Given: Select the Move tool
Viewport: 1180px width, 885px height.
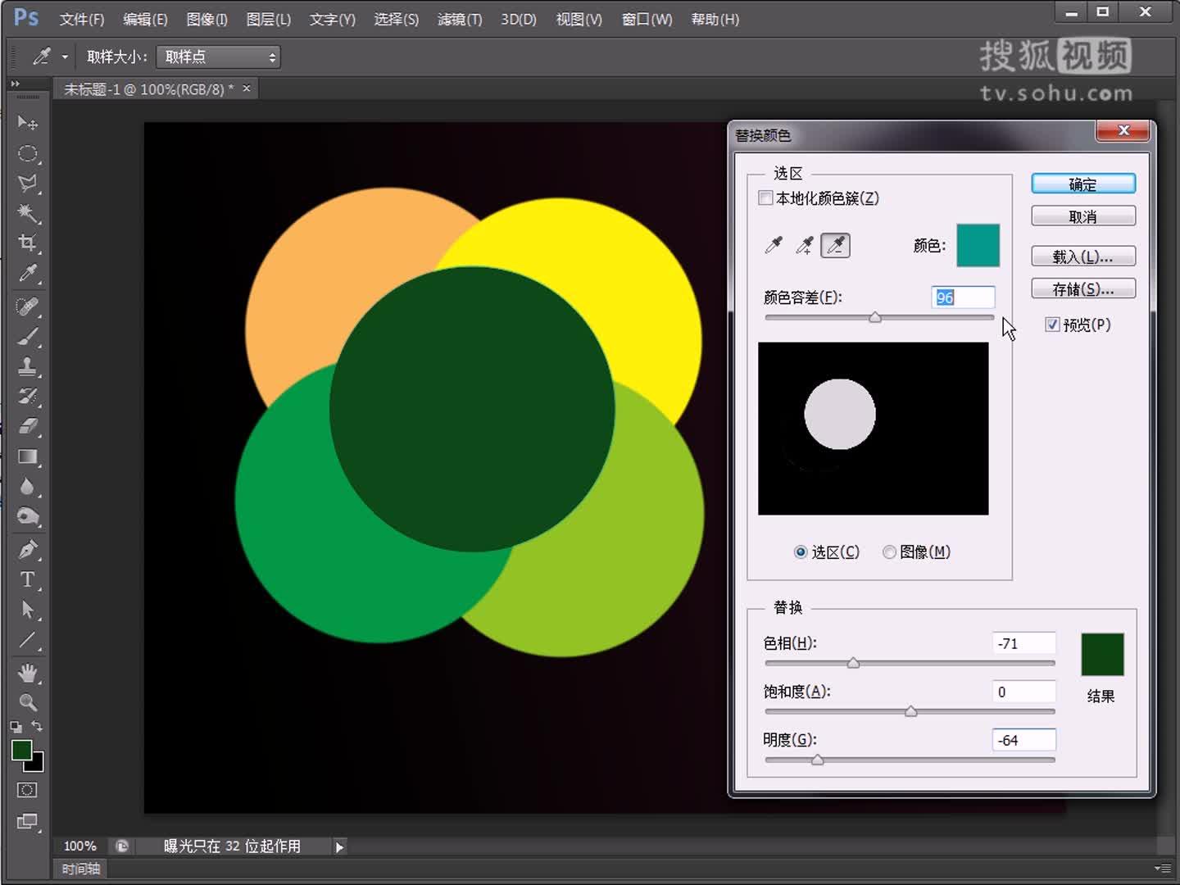Looking at the screenshot, I should click(x=28, y=122).
